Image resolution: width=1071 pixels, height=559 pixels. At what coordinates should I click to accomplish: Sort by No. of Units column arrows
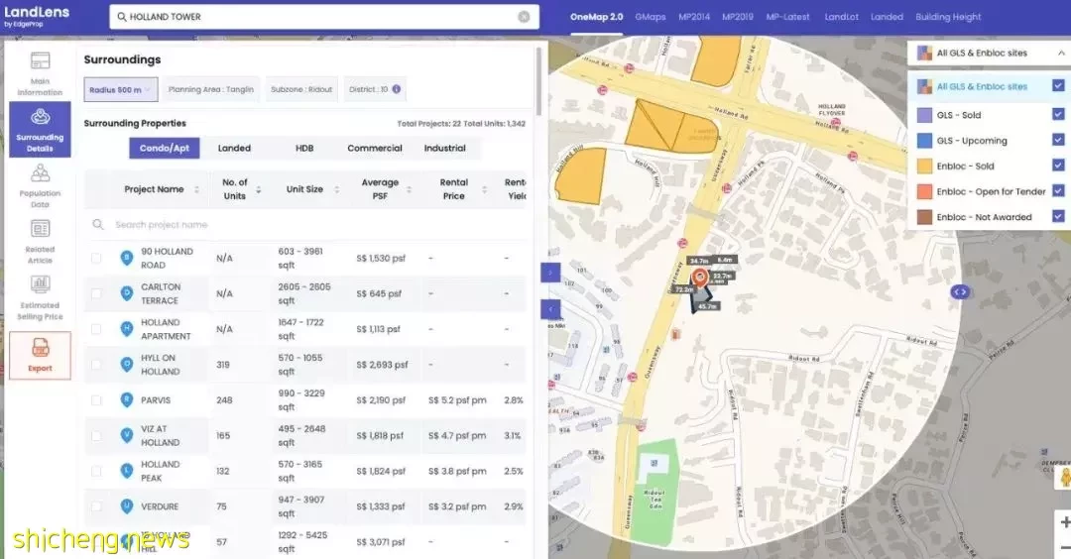tap(258, 189)
